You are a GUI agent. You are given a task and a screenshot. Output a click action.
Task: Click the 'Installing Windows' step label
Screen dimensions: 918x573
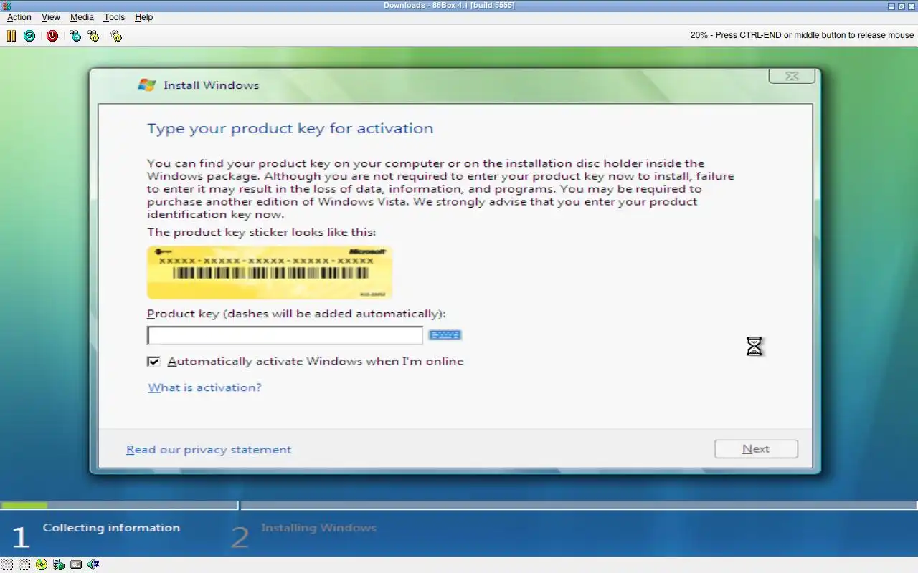click(318, 528)
